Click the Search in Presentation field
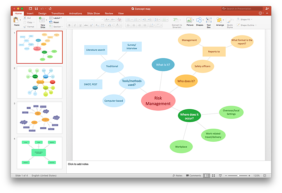Viewport: 282px width, 193px height. (242, 8)
